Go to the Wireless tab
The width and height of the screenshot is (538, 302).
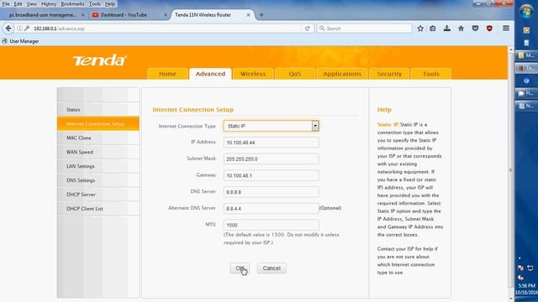253,74
